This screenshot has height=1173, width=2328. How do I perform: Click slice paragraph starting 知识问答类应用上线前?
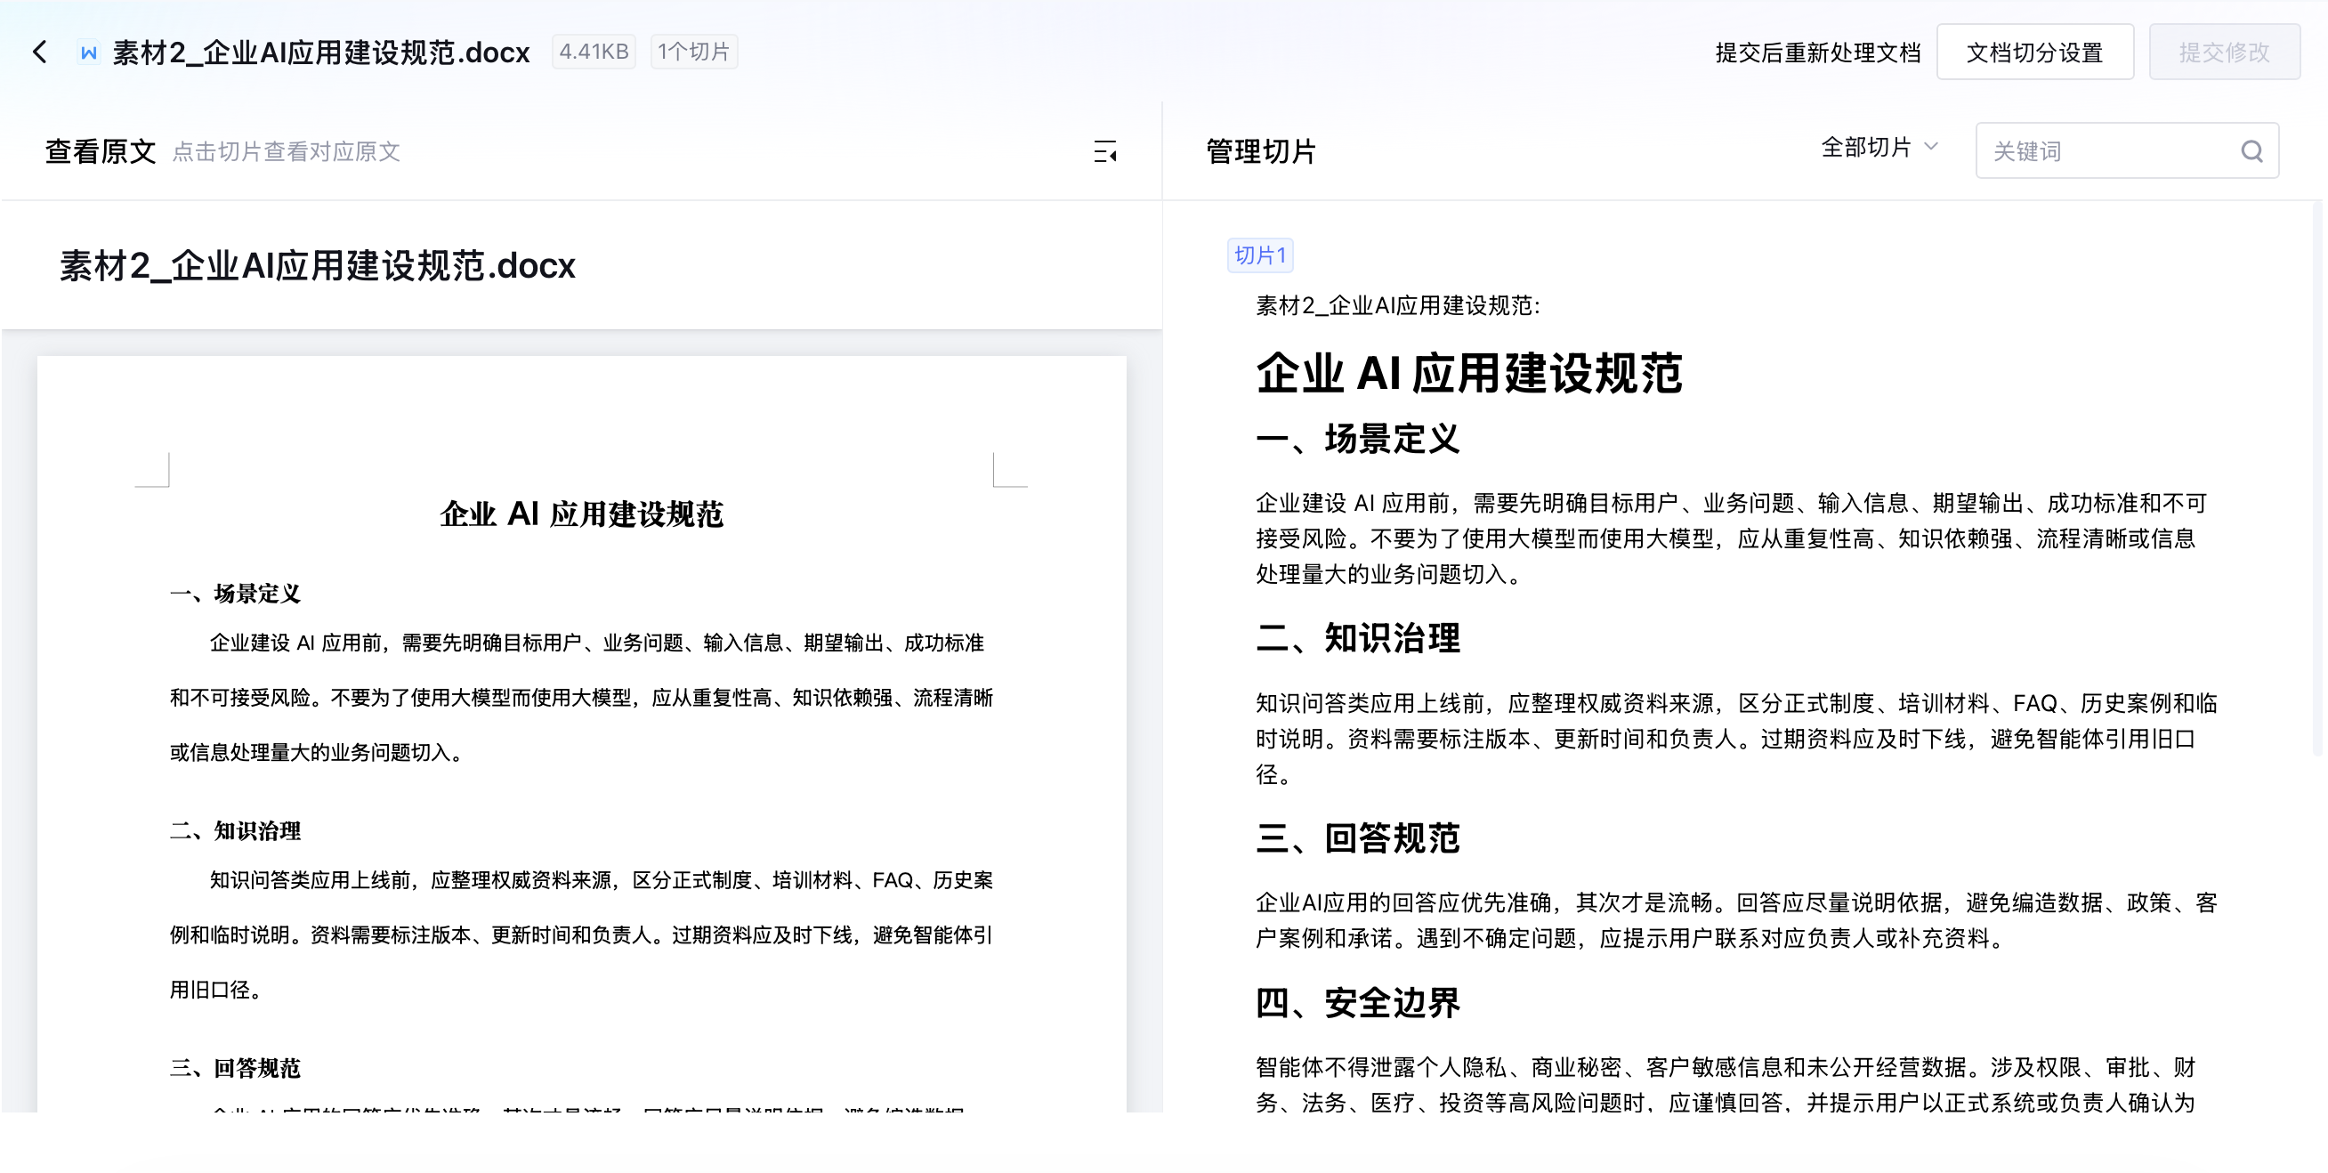point(1736,739)
